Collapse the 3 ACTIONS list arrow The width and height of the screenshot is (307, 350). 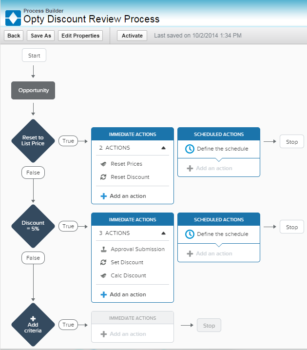(164, 233)
